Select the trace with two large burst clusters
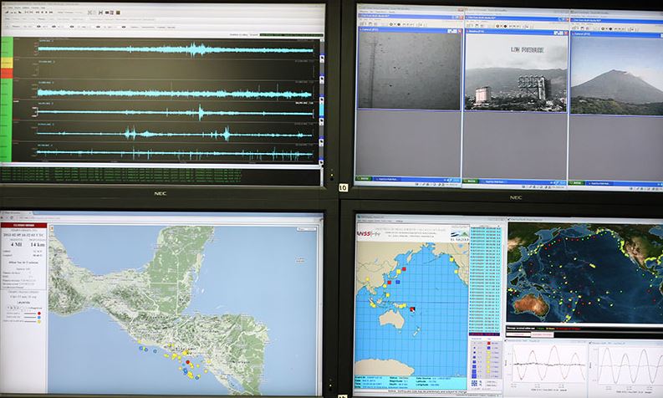The width and height of the screenshot is (663, 398). point(176,134)
